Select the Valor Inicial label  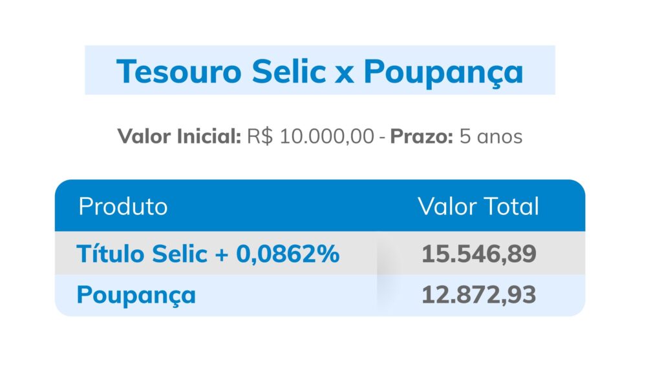coord(179,136)
